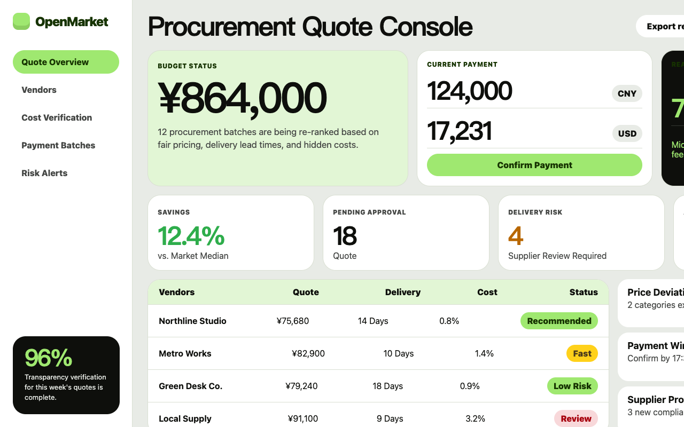Click the Pending Approval count 18

[345, 236]
